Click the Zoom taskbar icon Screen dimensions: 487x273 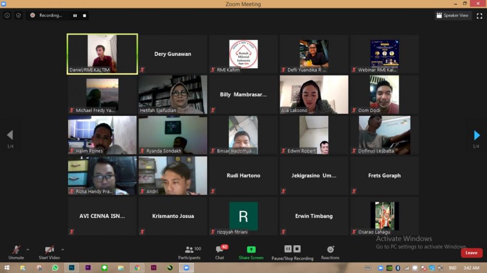(x=187, y=268)
